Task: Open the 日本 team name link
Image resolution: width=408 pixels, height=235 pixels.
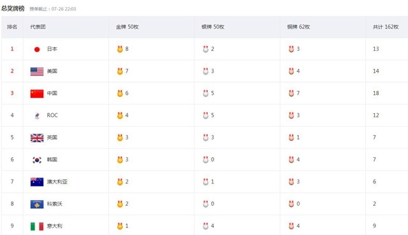Action: pos(52,49)
